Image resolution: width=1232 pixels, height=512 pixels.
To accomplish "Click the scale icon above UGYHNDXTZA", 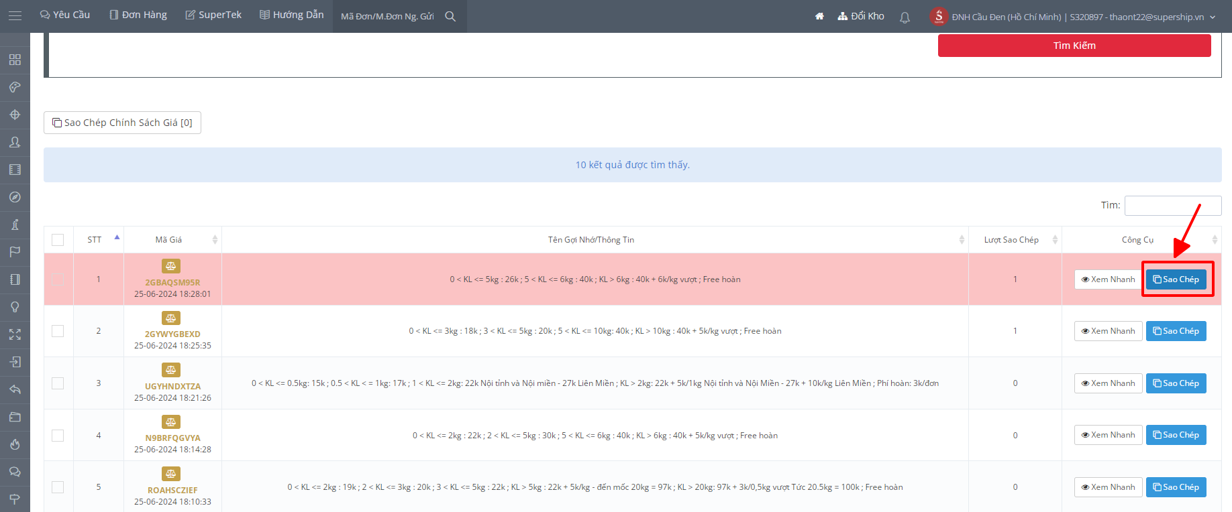I will [x=171, y=370].
